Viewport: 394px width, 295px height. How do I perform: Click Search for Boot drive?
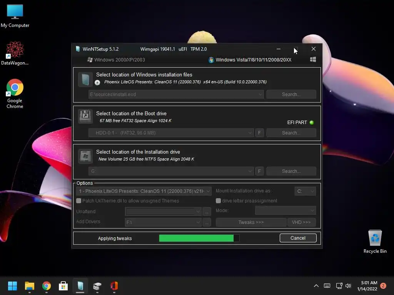click(x=291, y=133)
